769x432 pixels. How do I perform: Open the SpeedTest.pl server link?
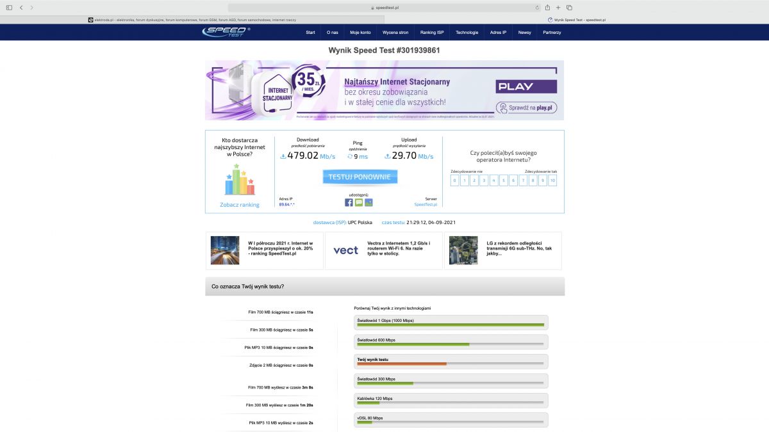[426, 204]
